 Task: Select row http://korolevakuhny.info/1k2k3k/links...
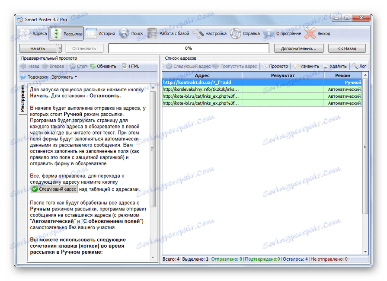click(262, 89)
